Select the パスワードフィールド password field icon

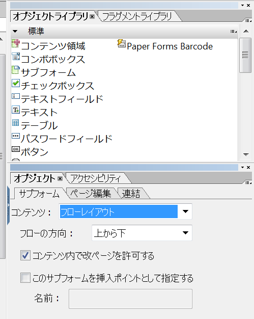tap(16, 136)
